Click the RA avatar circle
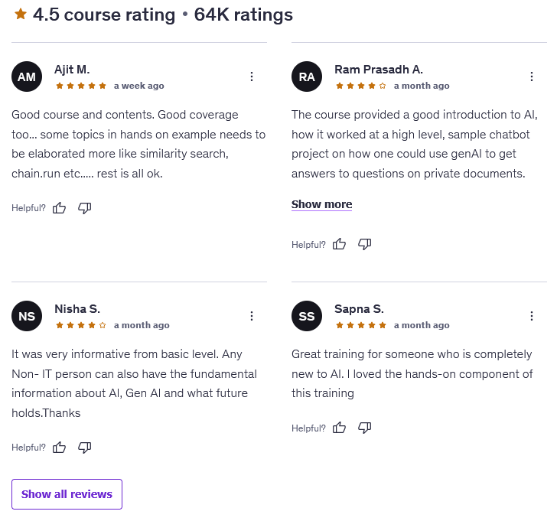This screenshot has width=557, height=521. tap(307, 77)
